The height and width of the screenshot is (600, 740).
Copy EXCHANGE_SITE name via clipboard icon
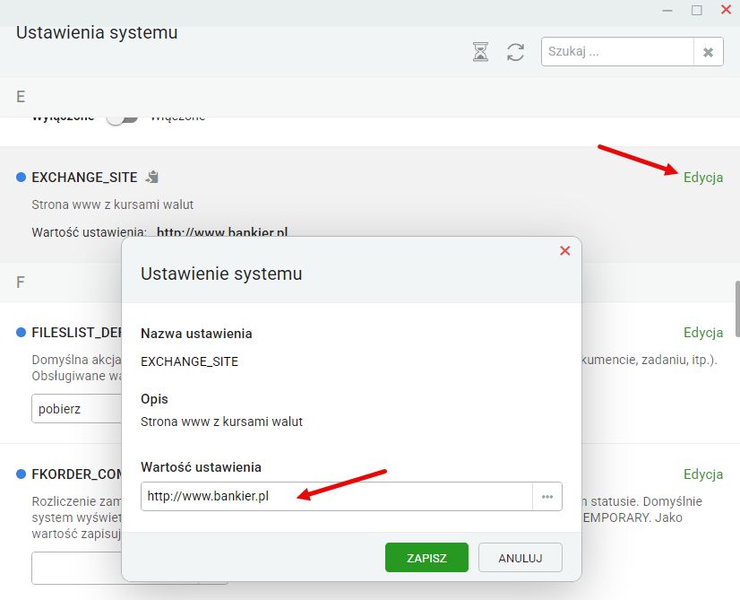[x=152, y=178]
